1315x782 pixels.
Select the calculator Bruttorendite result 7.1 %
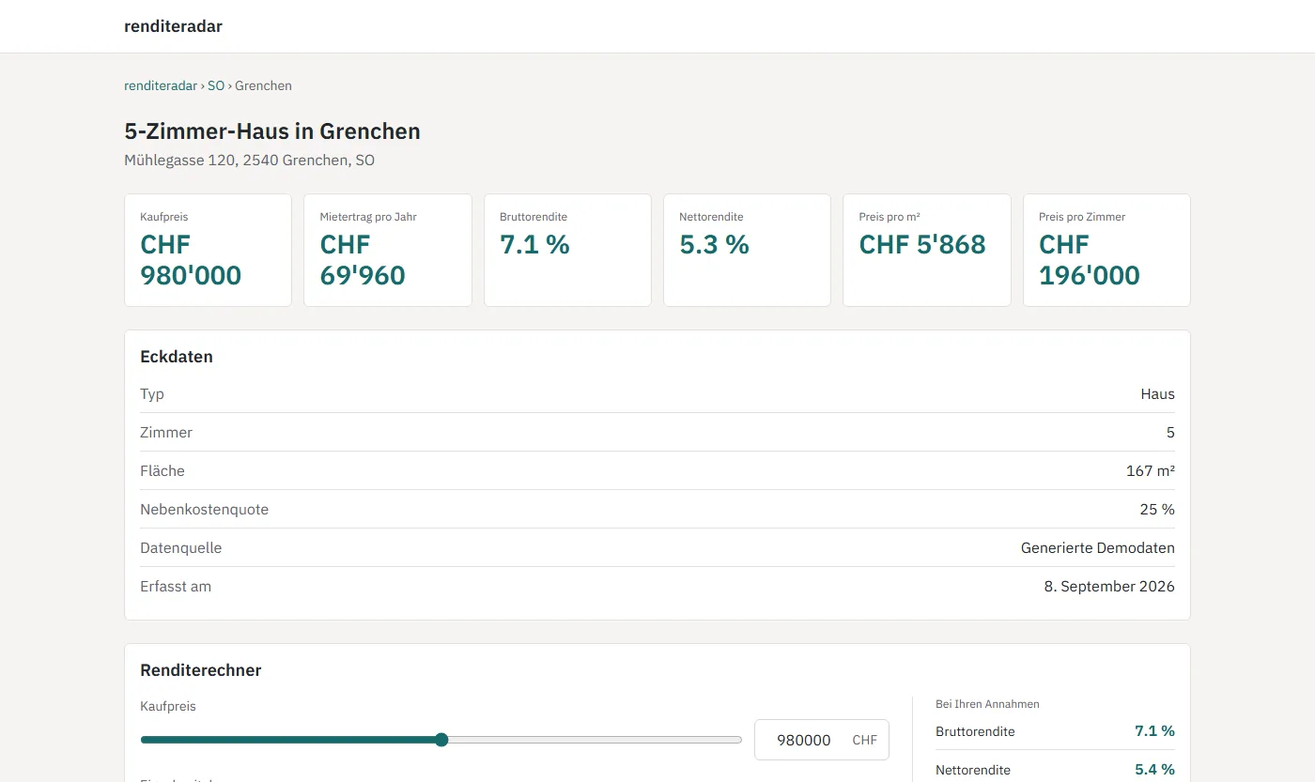pyautogui.click(x=1154, y=731)
